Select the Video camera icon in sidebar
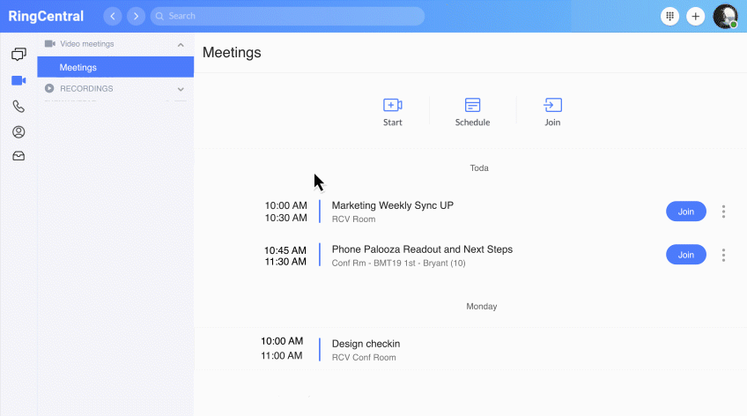This screenshot has height=416, width=747. (18, 80)
